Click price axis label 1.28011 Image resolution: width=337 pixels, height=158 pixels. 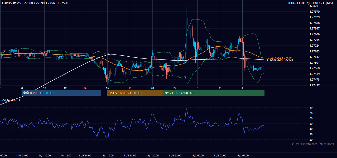[315, 6]
